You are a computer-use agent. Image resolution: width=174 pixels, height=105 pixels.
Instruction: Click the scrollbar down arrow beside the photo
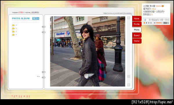[128, 85]
